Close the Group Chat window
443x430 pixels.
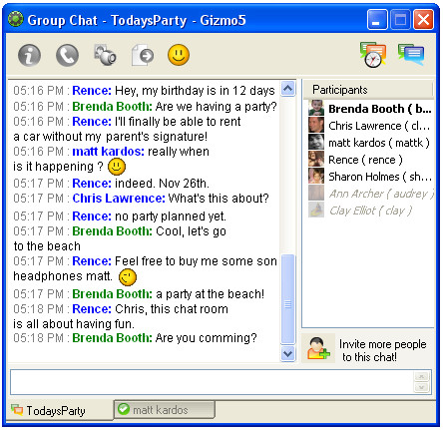point(423,20)
